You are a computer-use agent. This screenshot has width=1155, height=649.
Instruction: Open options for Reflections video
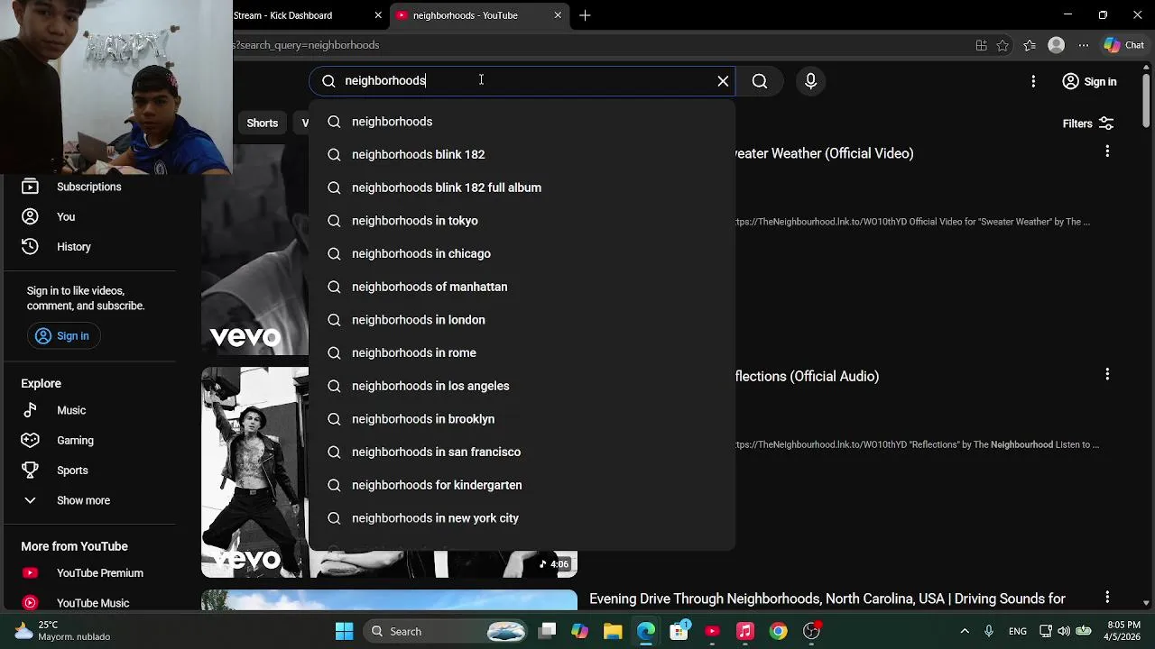[1107, 374]
